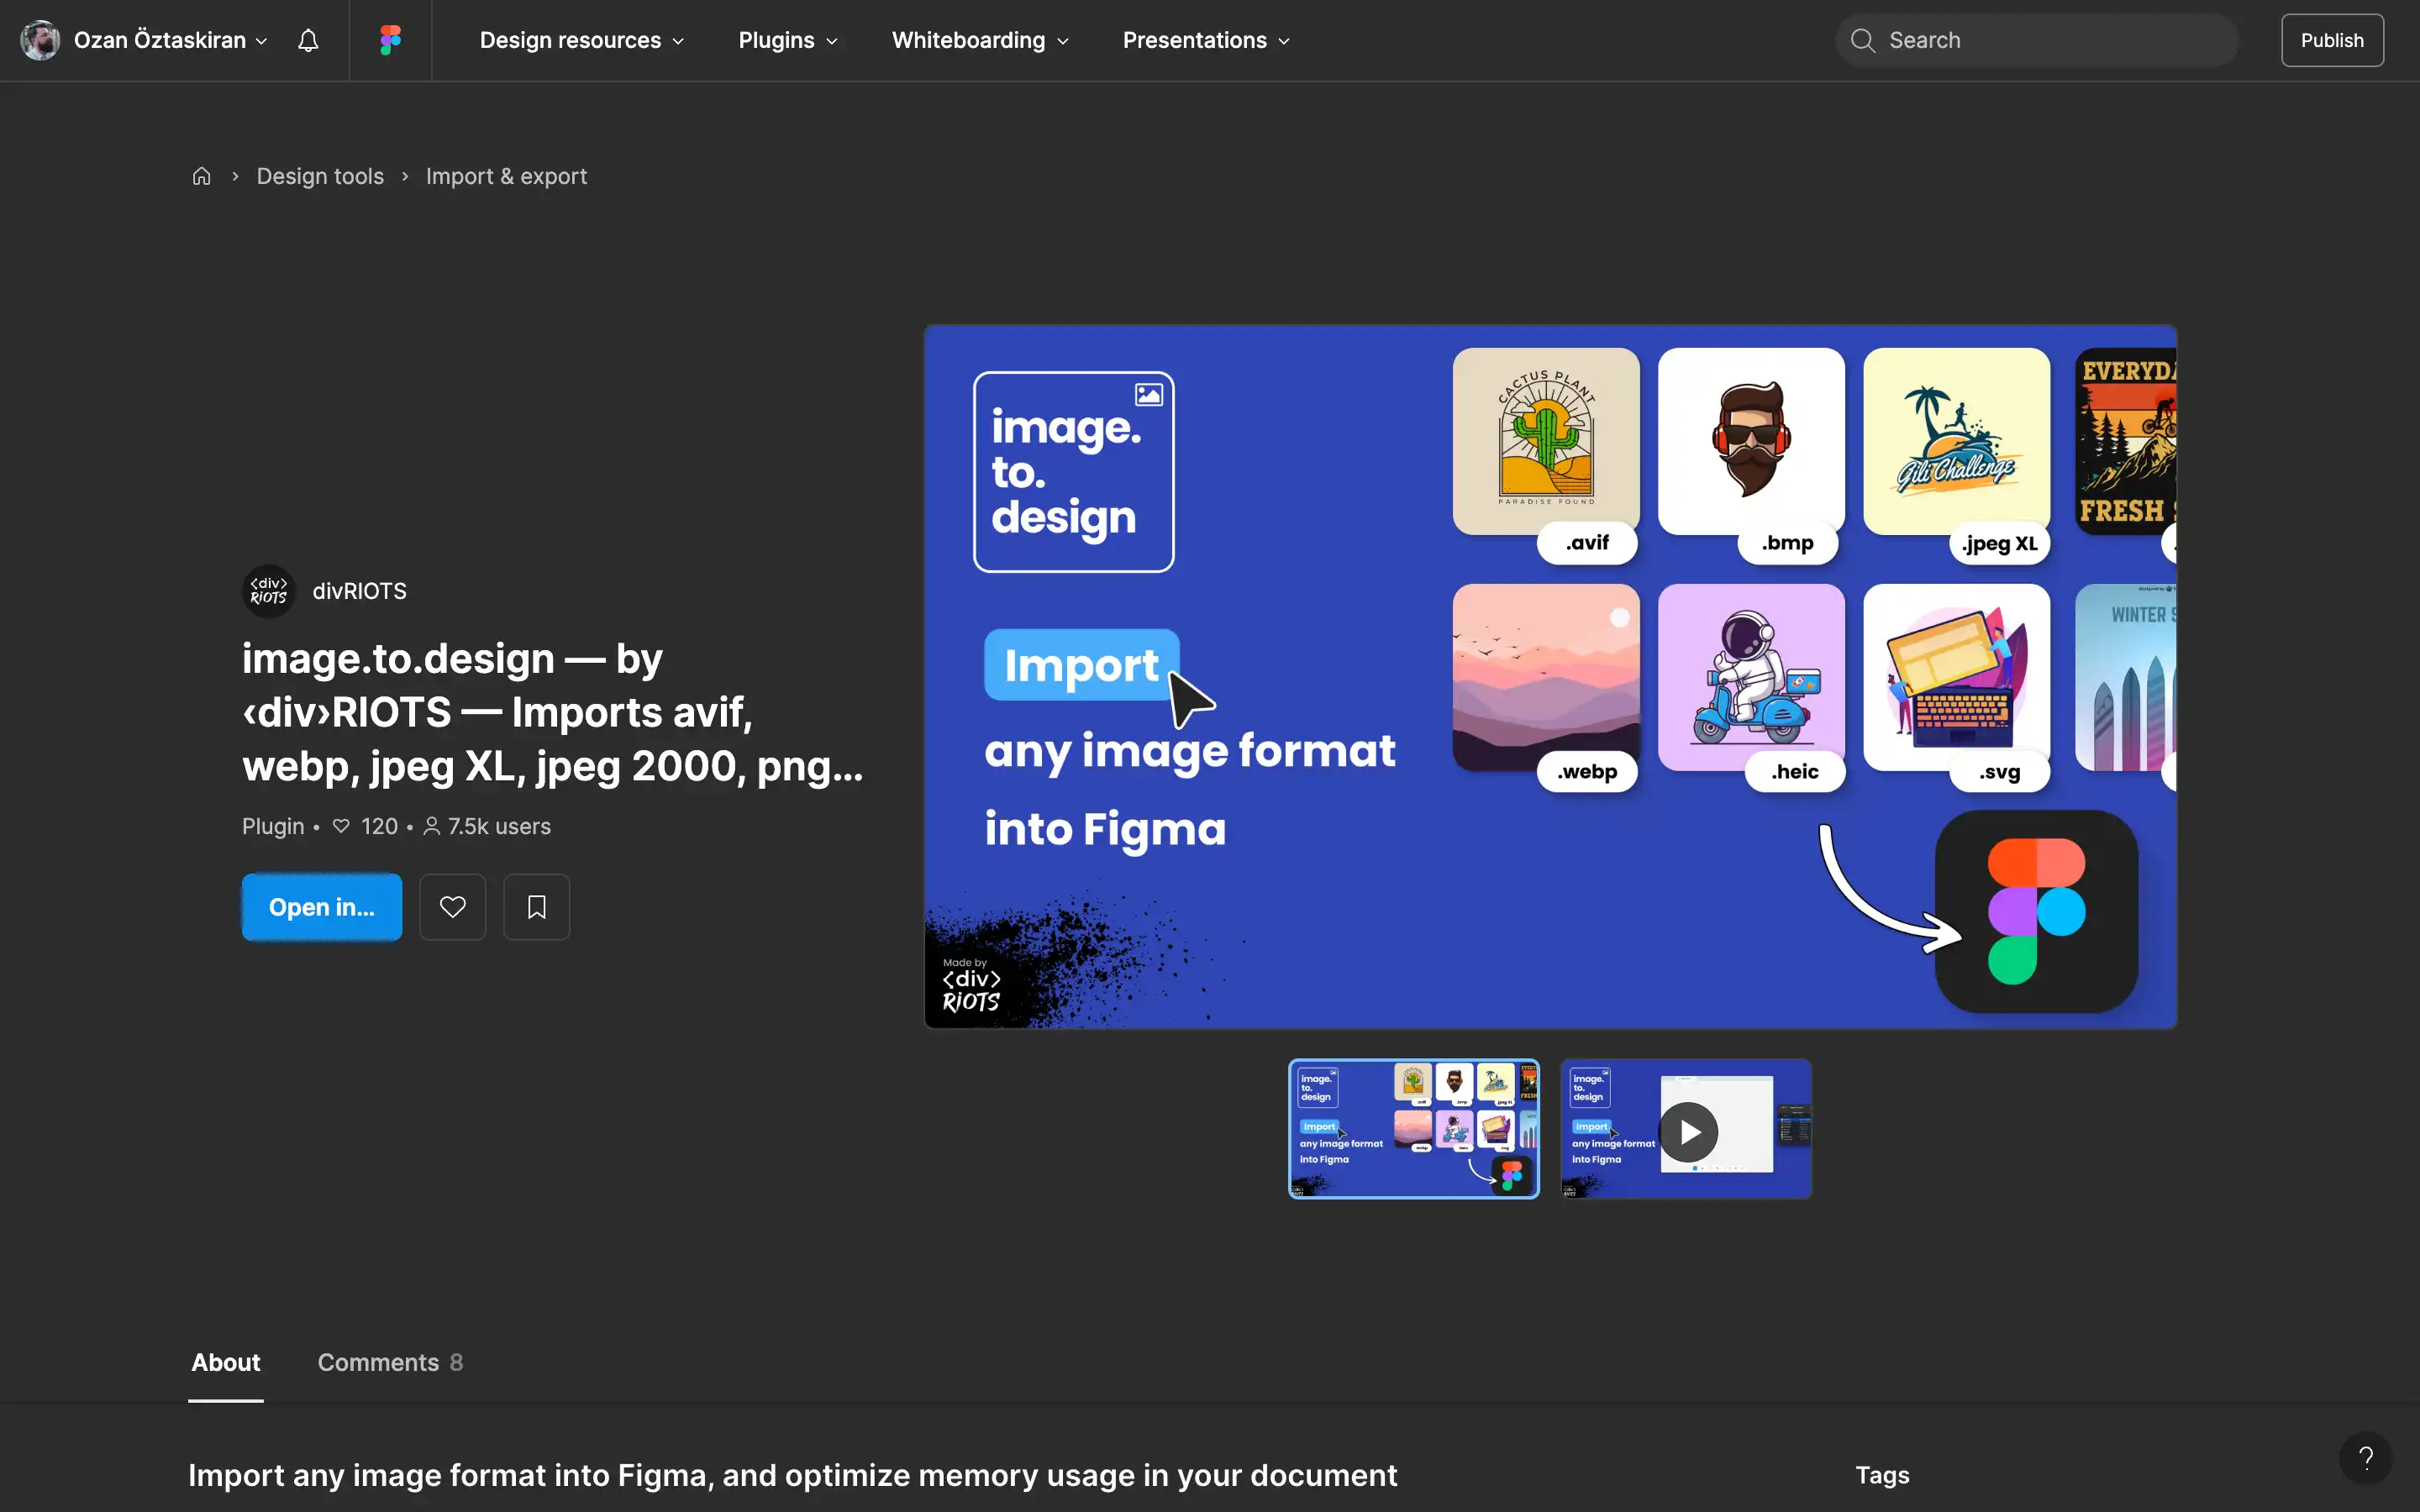Open the Design tools breadcrumb link
The height and width of the screenshot is (1512, 2420).
pos(320,175)
